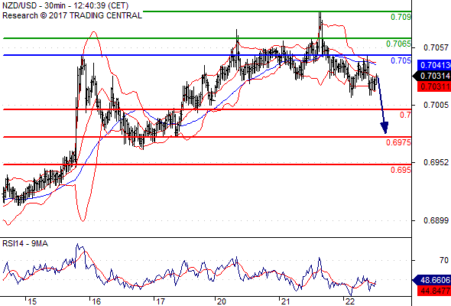Click the blue 48.6606 RSI value tag

point(432,280)
